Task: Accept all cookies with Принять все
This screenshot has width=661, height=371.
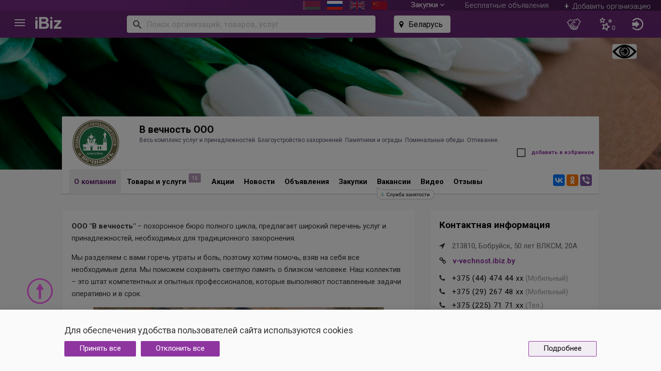Action: point(100,349)
